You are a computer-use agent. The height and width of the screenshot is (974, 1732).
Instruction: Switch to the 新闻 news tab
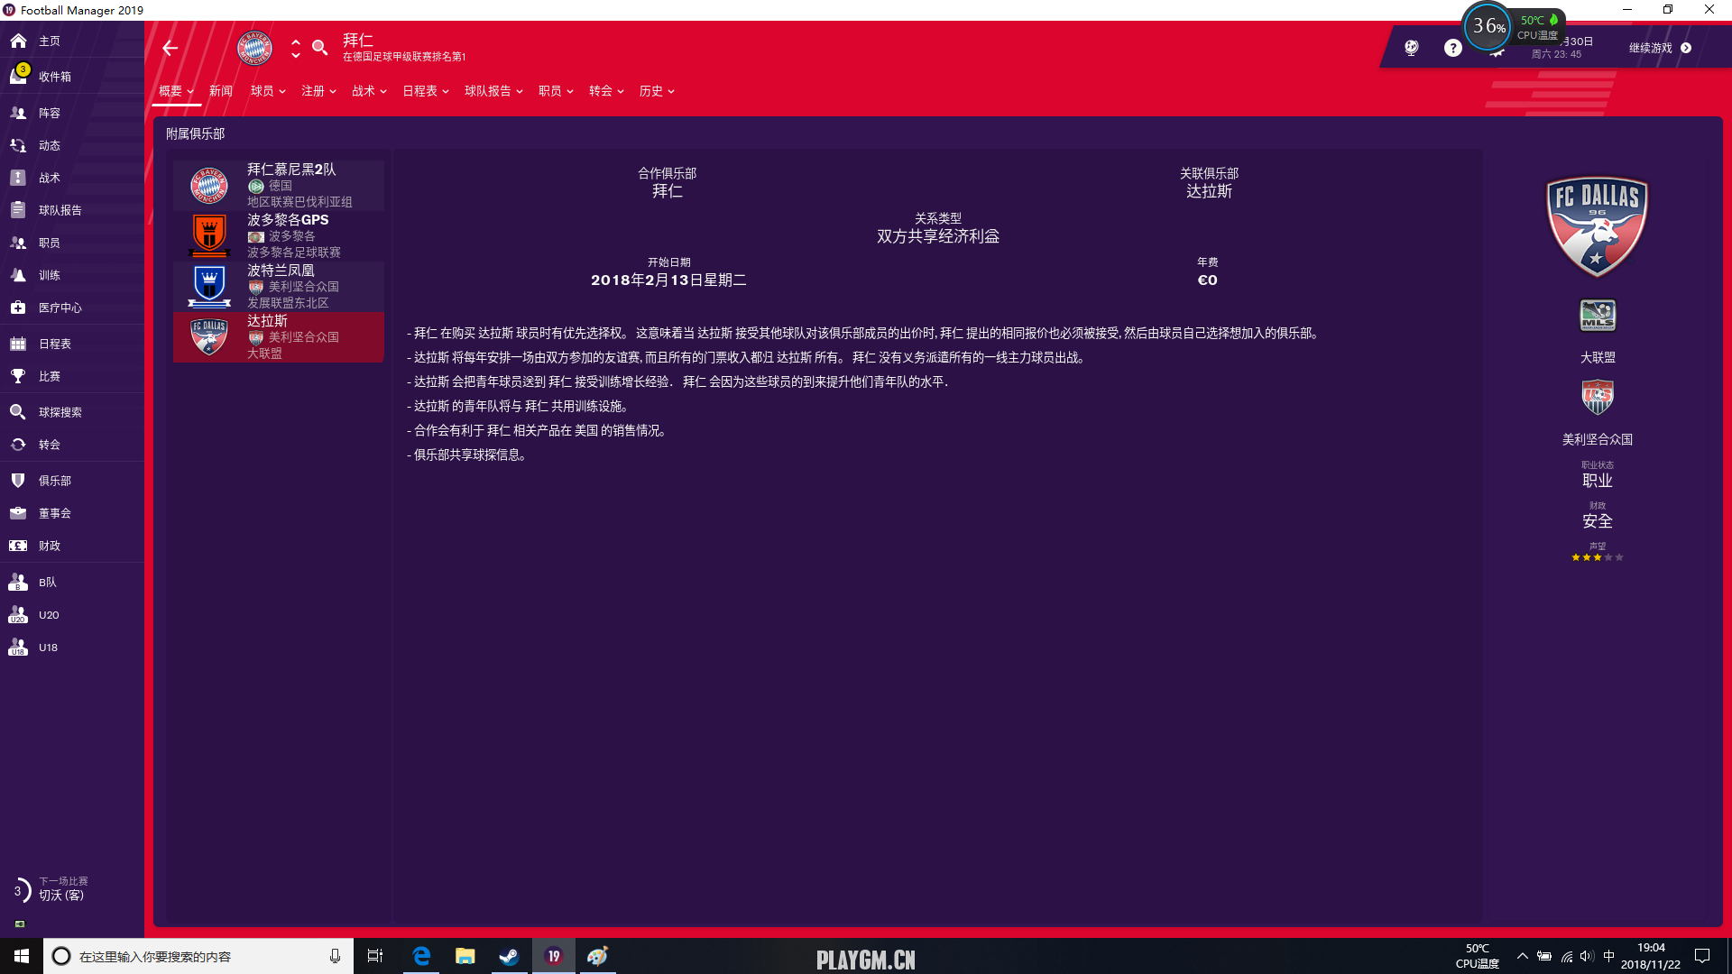(x=221, y=91)
